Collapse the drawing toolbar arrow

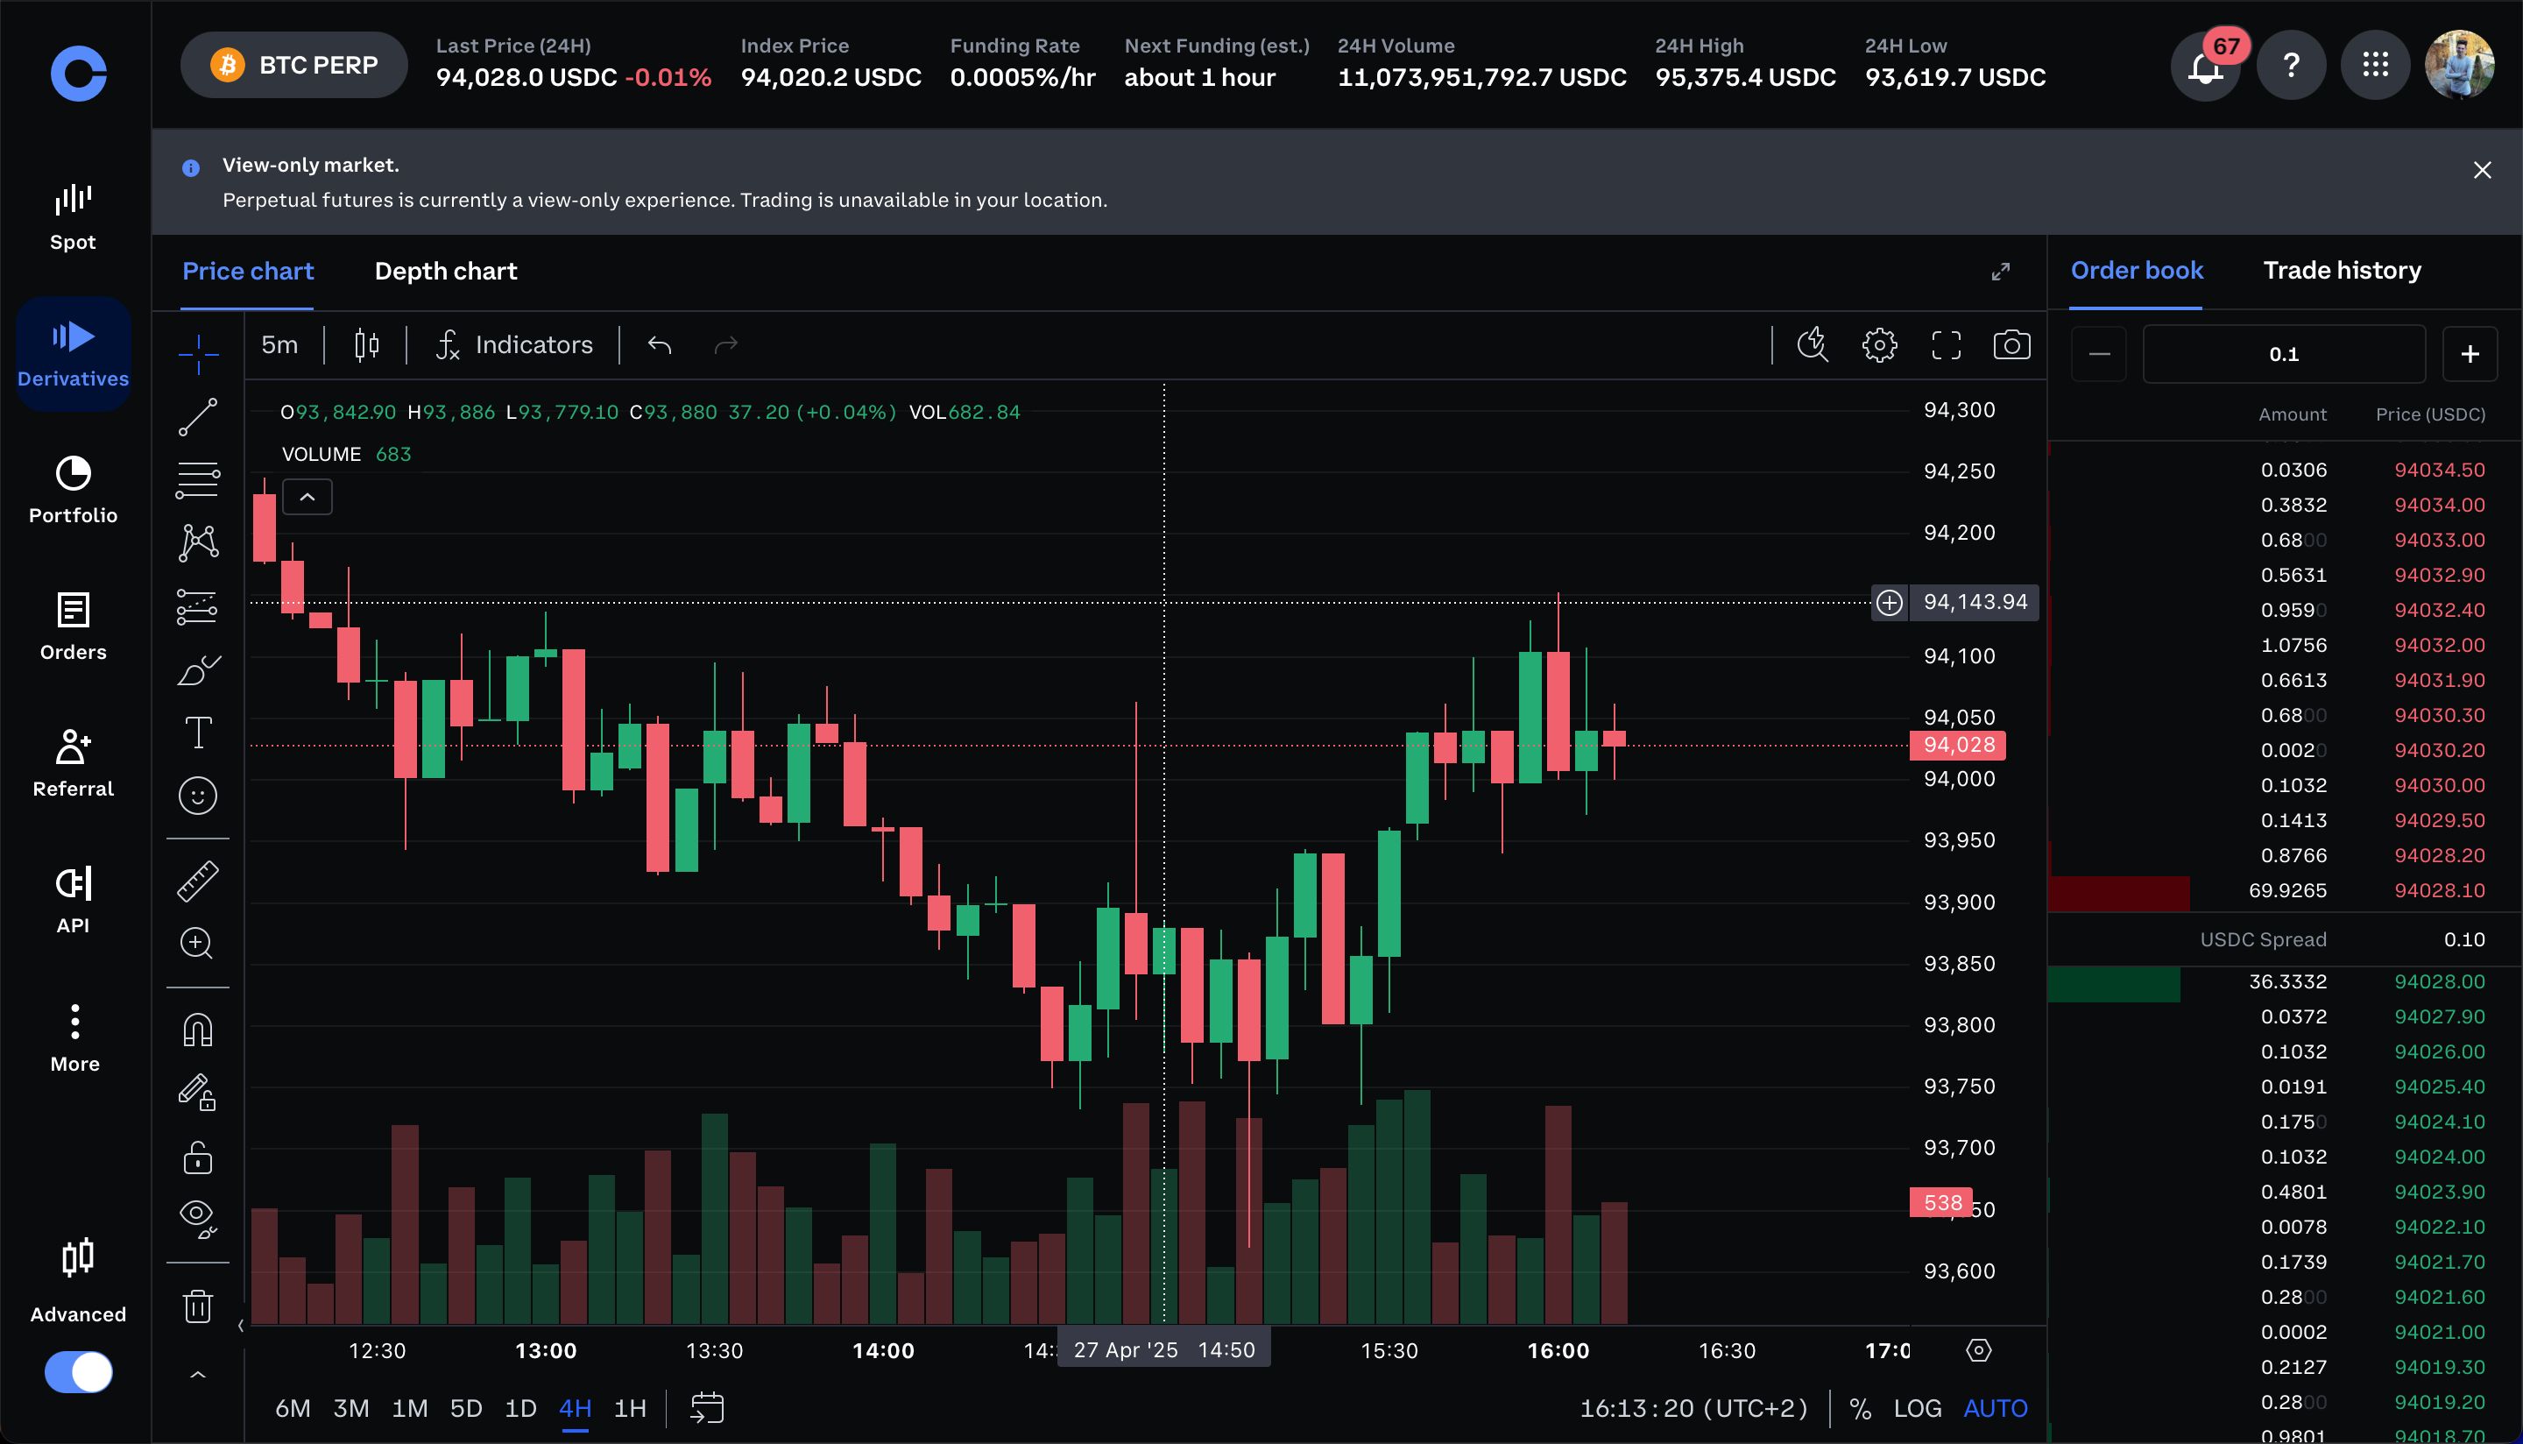click(x=241, y=1325)
